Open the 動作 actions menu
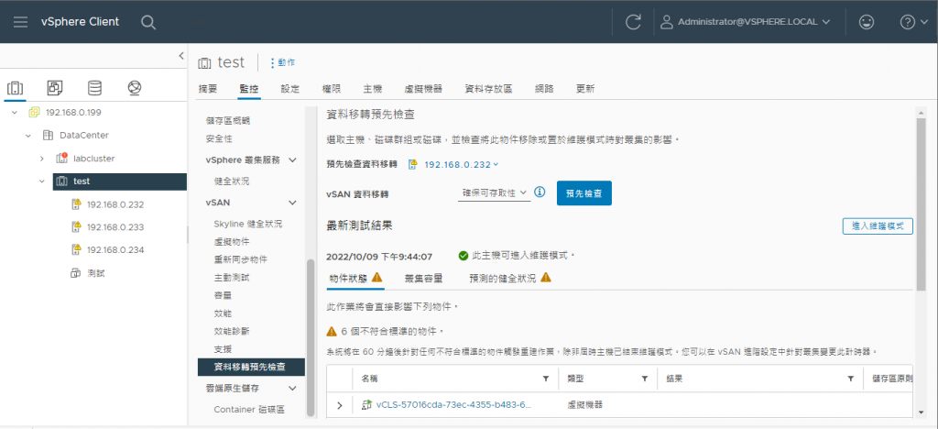Viewport: 938px width, 429px height. click(282, 62)
